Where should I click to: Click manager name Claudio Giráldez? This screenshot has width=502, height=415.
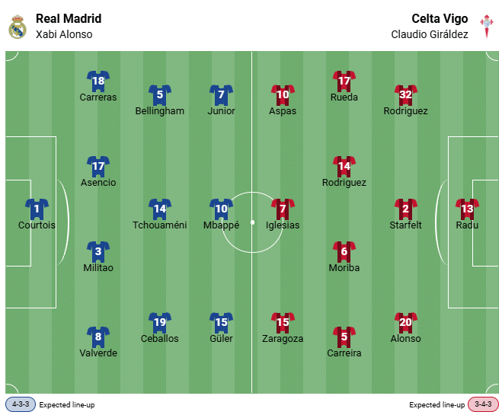(430, 34)
